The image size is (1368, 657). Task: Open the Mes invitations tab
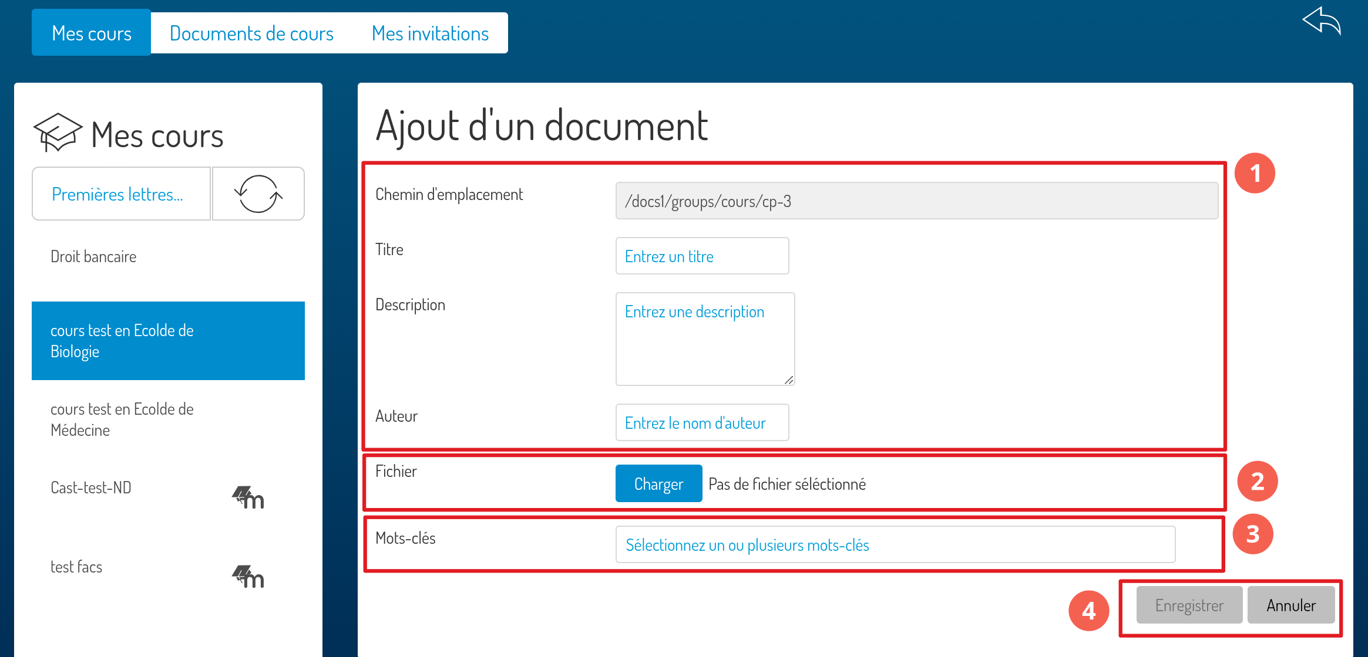[x=430, y=33]
